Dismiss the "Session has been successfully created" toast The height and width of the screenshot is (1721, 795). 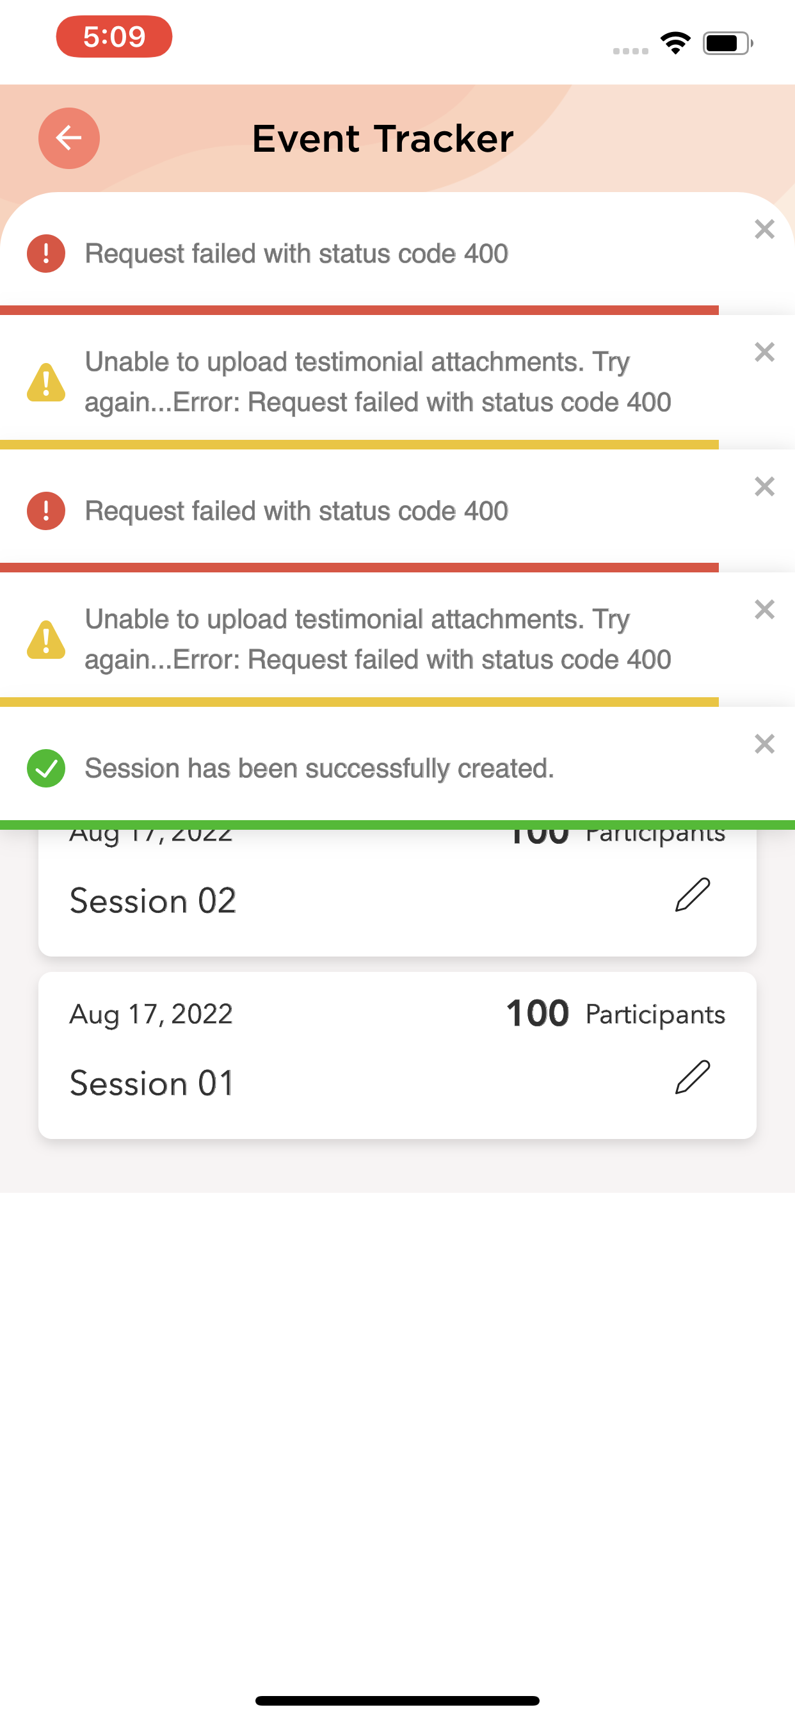(764, 743)
